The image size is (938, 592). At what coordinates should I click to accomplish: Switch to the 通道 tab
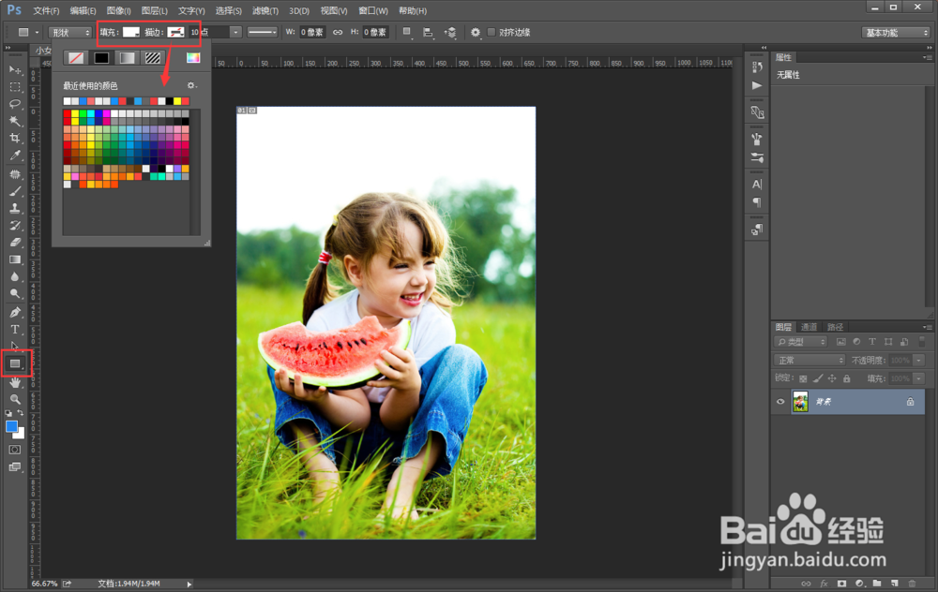click(x=809, y=327)
